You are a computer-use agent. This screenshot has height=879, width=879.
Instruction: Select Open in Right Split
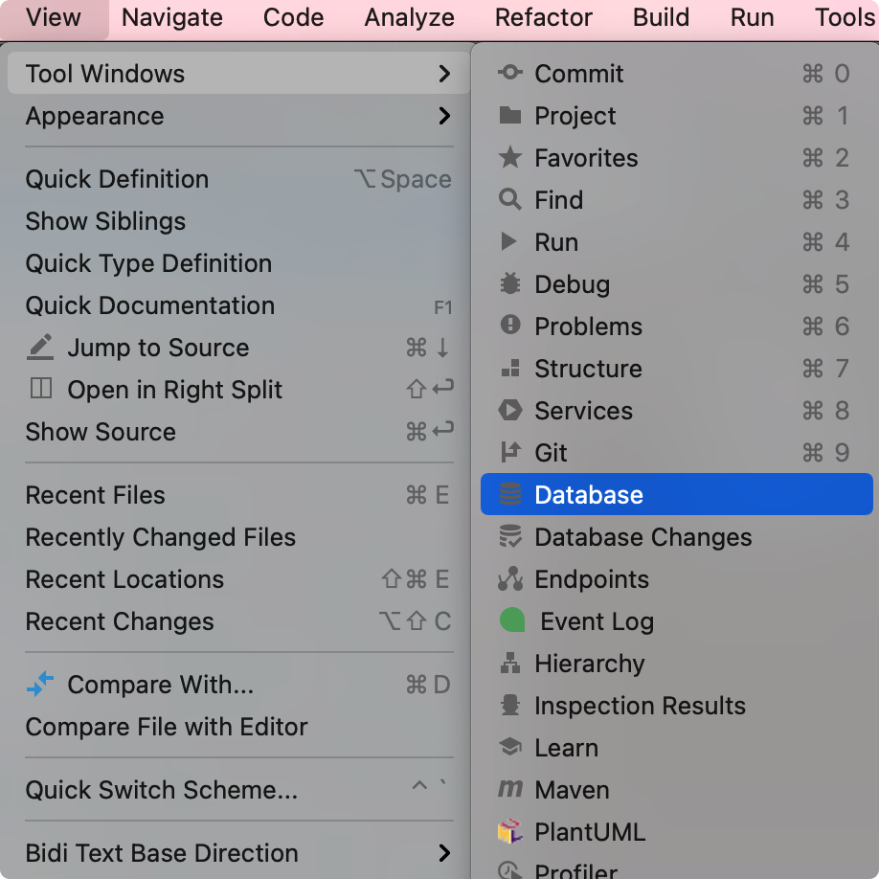(239, 390)
